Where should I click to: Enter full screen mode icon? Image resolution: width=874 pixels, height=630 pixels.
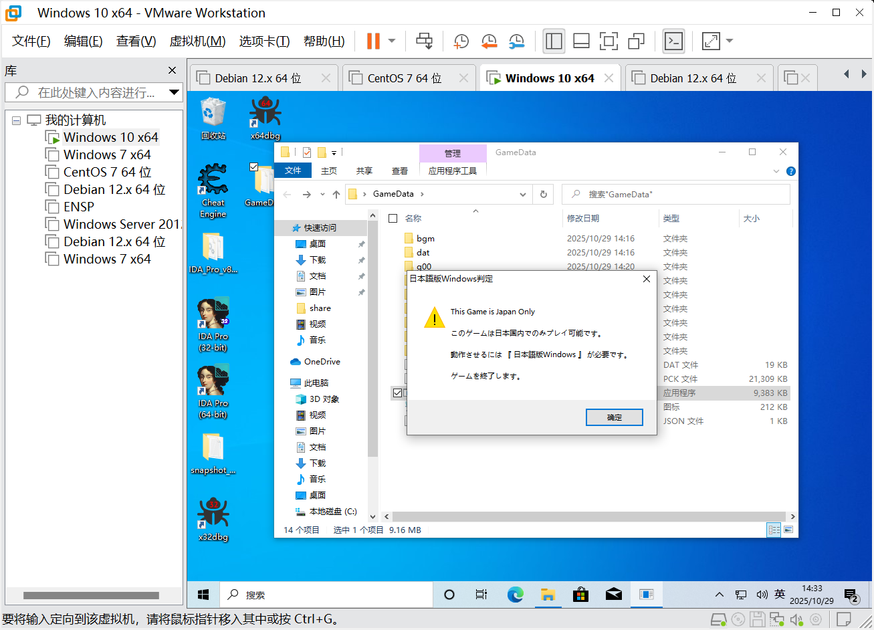(x=609, y=41)
